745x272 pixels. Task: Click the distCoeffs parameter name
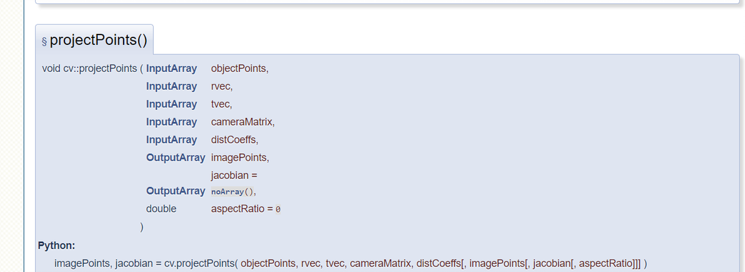click(233, 140)
